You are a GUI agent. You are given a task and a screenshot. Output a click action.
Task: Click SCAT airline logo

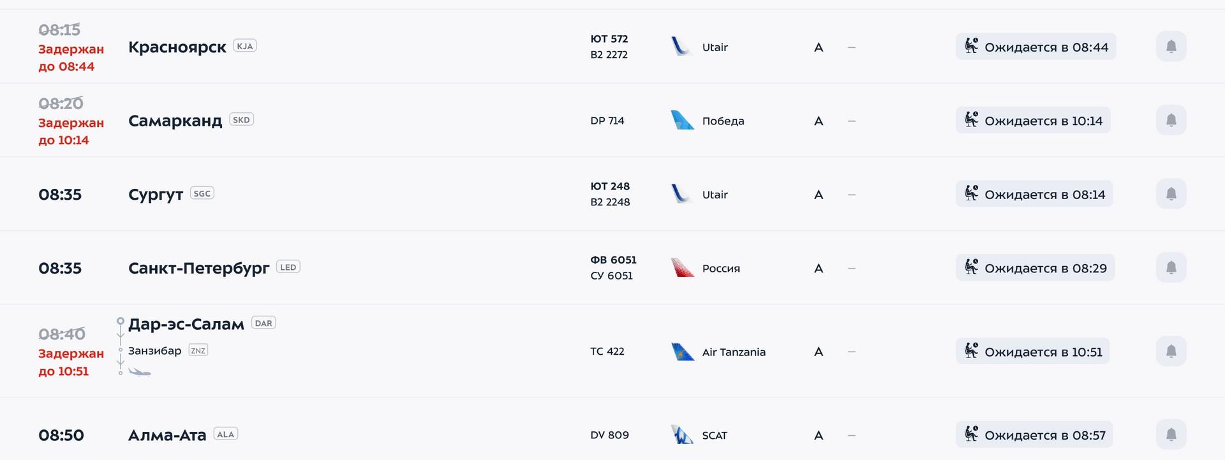tap(682, 434)
